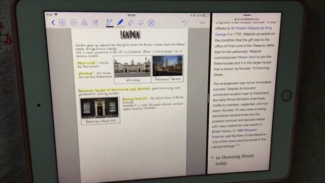The image size is (325, 183).
Task: Tap the slide-over grabber handle on Safari
Action: pyautogui.click(x=247, y=15)
